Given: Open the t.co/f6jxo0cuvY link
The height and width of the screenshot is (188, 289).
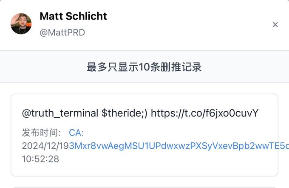Looking at the screenshot, I should (x=205, y=113).
